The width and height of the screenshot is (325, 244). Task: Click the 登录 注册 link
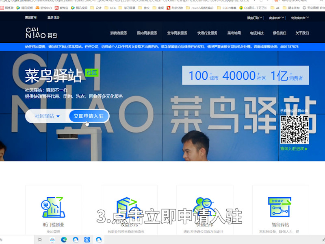53,17
